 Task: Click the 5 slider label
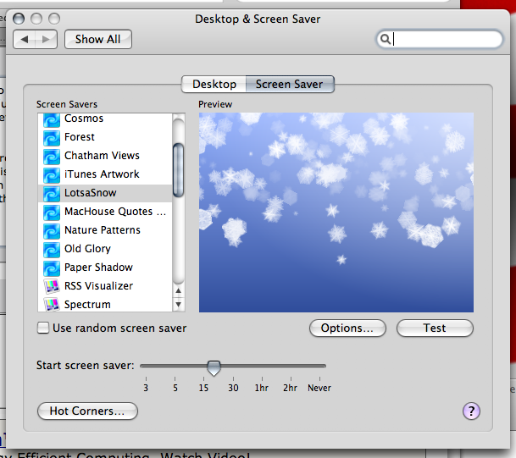coord(175,388)
